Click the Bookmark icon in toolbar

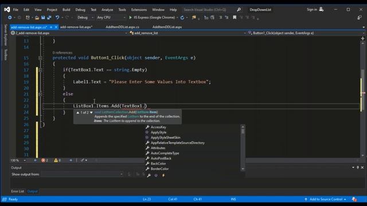click(235, 18)
